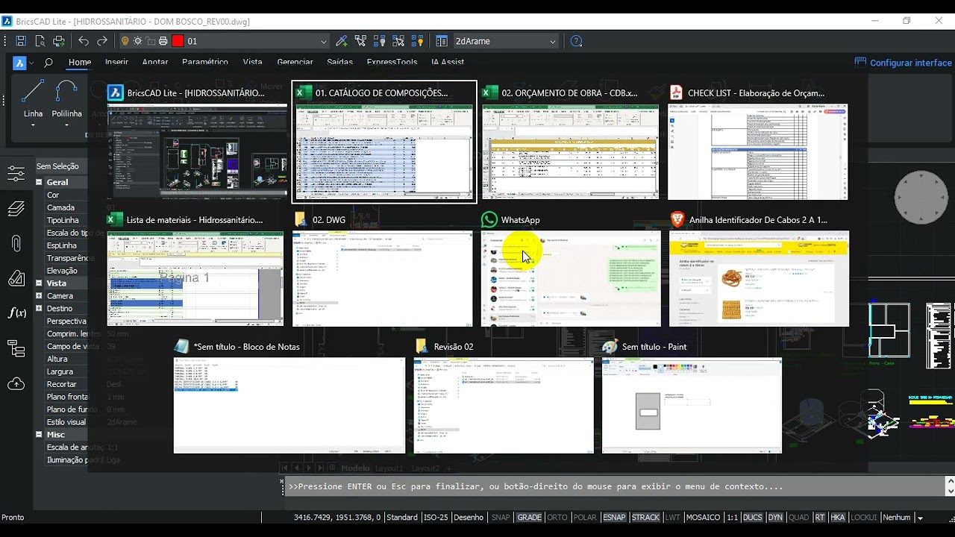Redo the last action

point(102,41)
